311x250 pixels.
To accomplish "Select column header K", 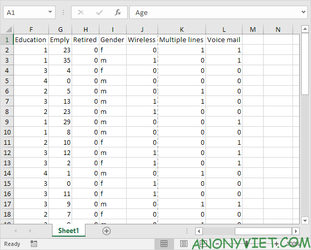I will [181, 29].
